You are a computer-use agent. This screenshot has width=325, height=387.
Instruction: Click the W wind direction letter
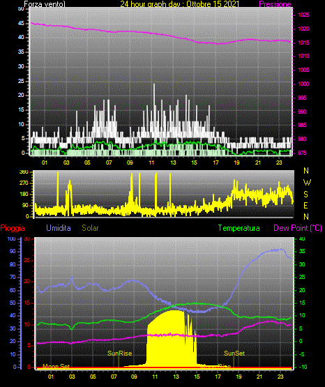(307, 183)
